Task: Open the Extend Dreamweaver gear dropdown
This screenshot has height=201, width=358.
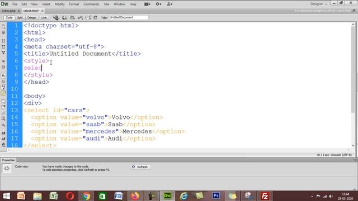Action: (x=158, y=4)
